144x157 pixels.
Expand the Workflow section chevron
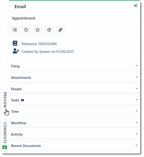(136, 122)
